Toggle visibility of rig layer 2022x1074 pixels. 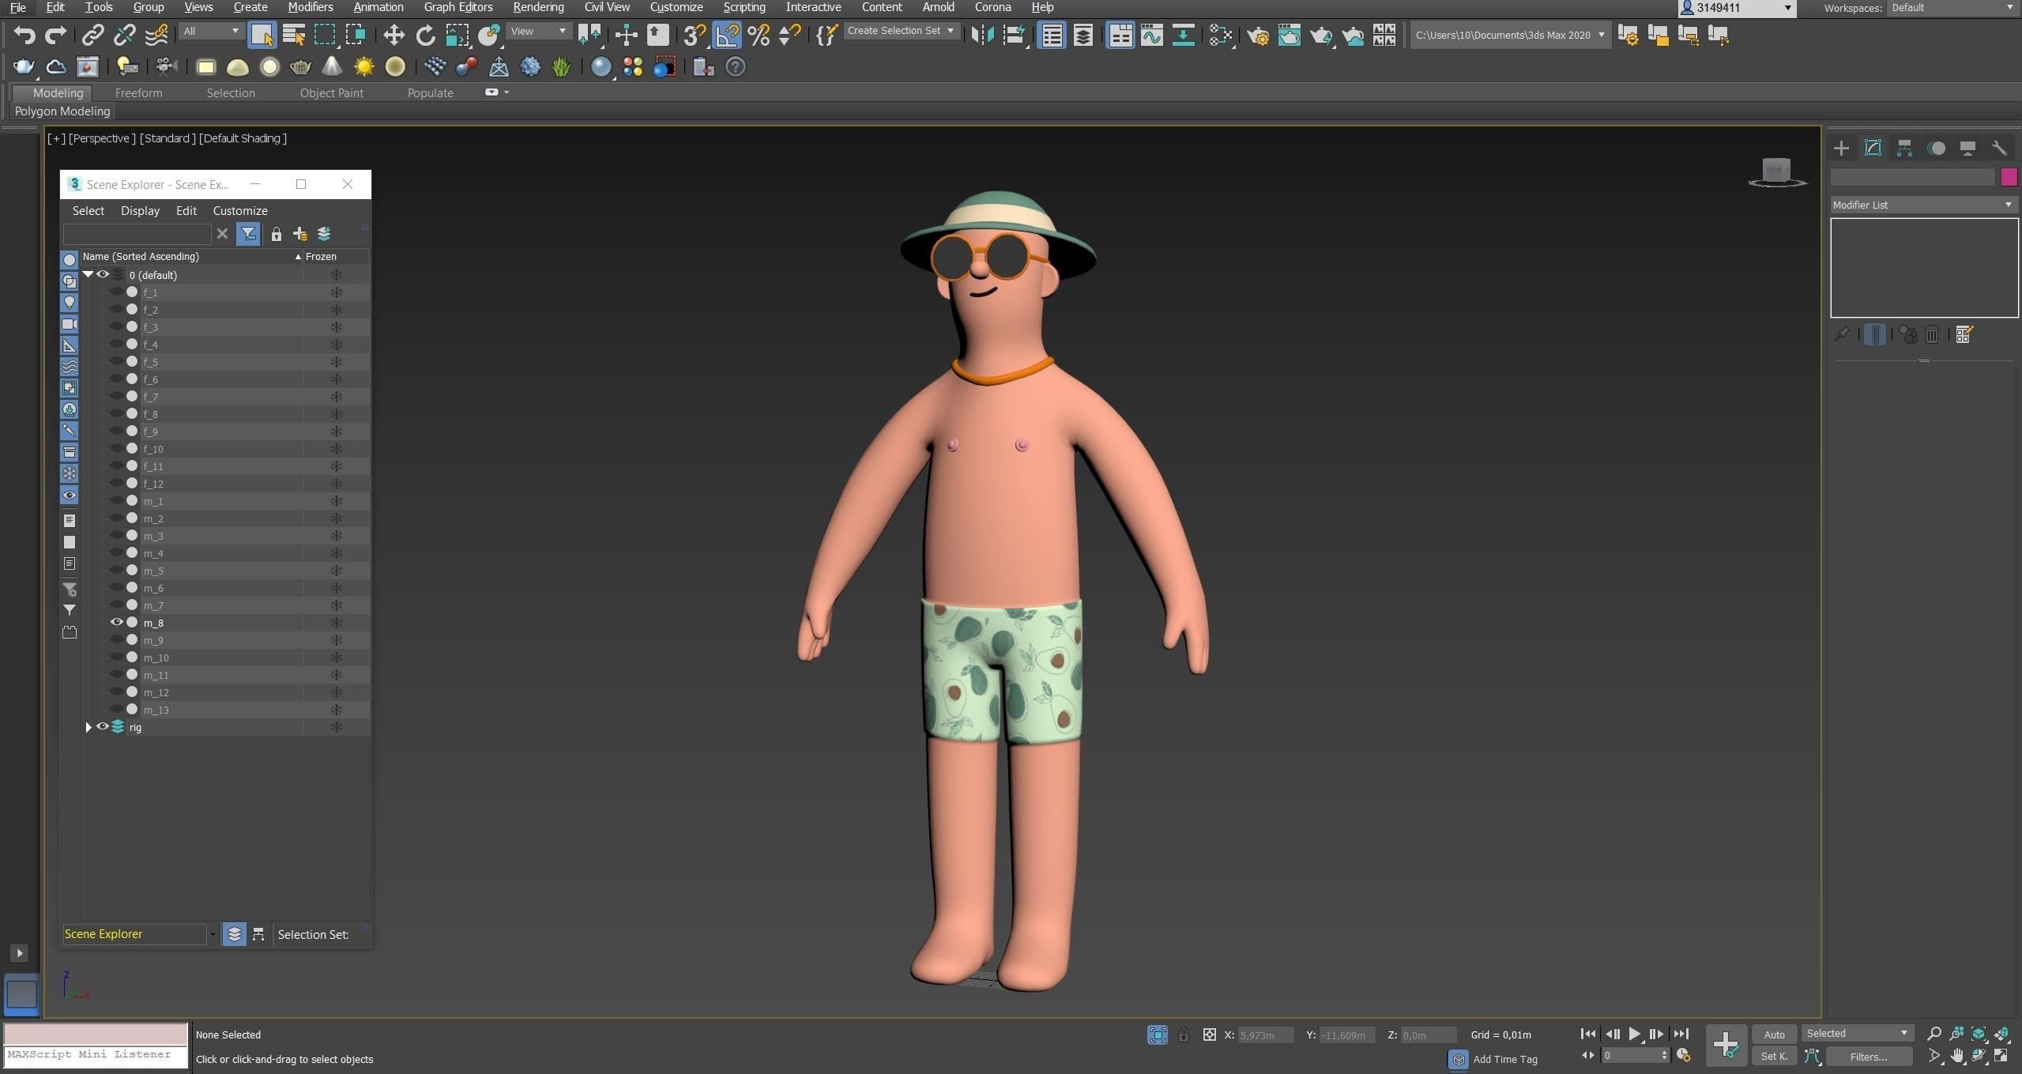pyautogui.click(x=103, y=727)
